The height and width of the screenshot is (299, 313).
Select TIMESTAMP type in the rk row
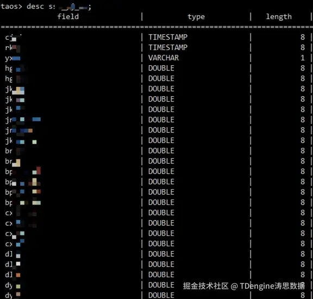[168, 47]
